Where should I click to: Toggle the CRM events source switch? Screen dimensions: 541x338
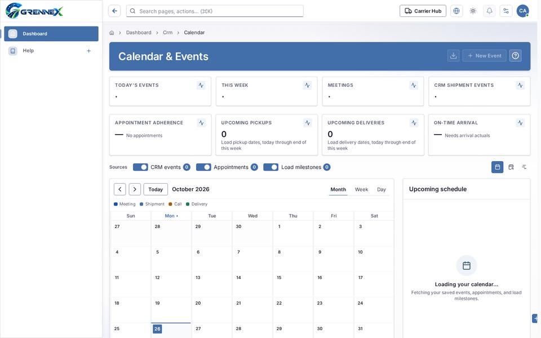coord(140,167)
